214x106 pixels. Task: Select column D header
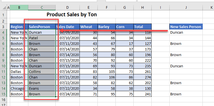[x=68, y=8]
